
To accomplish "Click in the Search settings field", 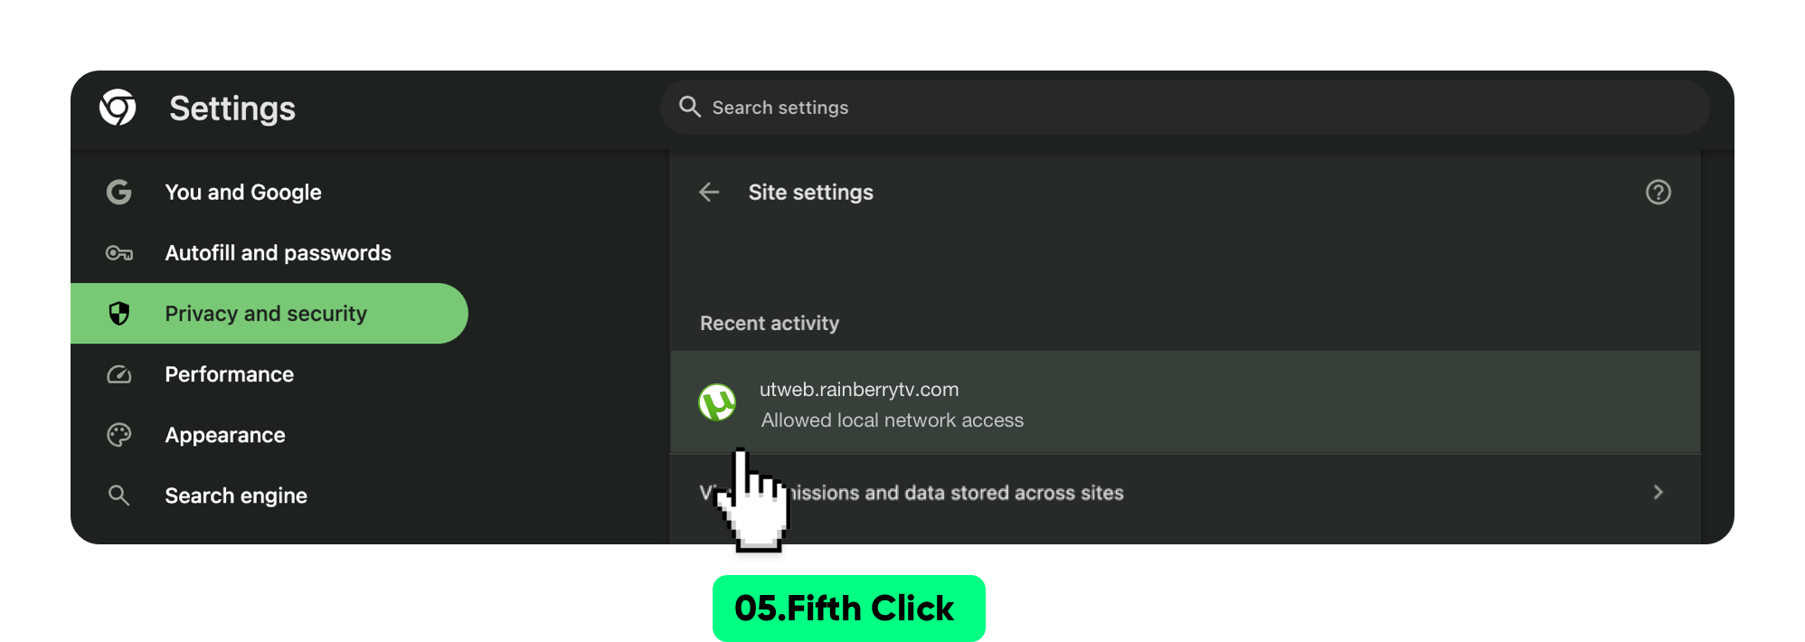I will click(1185, 107).
